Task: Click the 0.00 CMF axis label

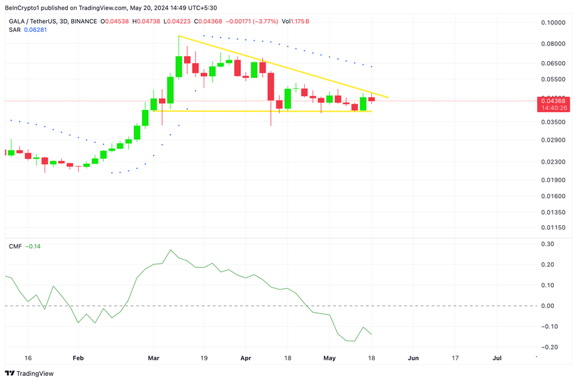Action: pos(548,306)
